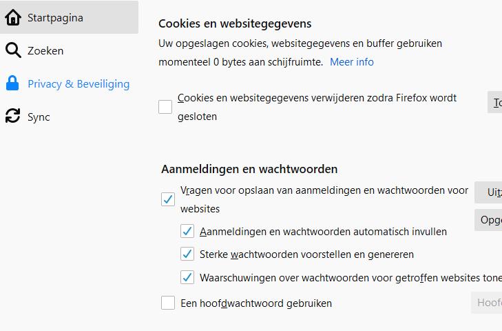This screenshot has width=502, height=331.
Task: Go to the Sync settings label
Action: click(x=39, y=117)
